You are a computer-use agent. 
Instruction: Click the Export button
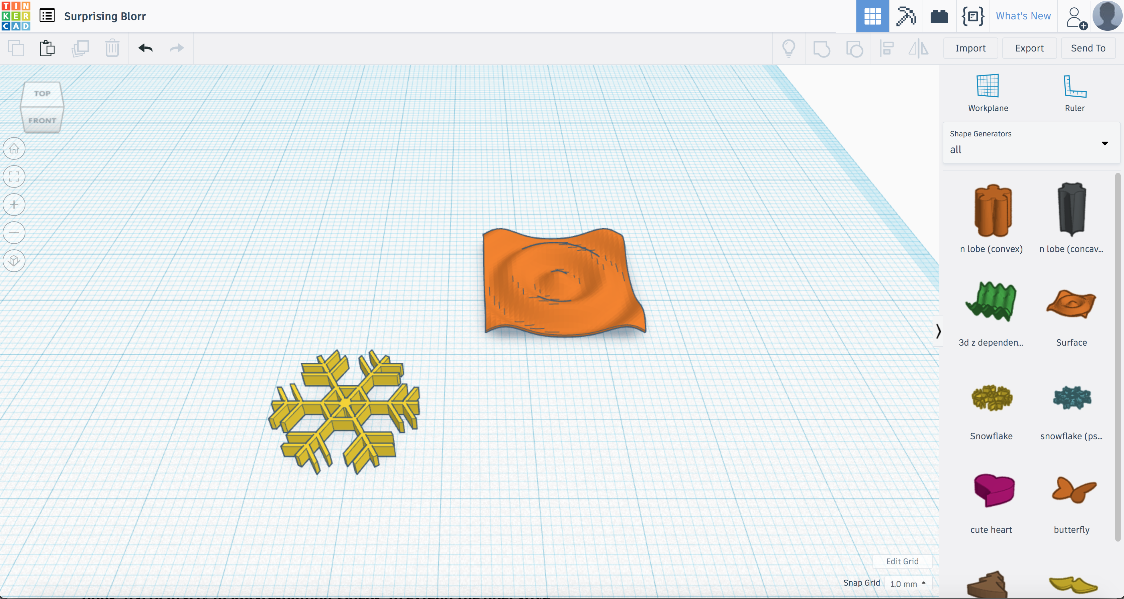[1029, 48]
